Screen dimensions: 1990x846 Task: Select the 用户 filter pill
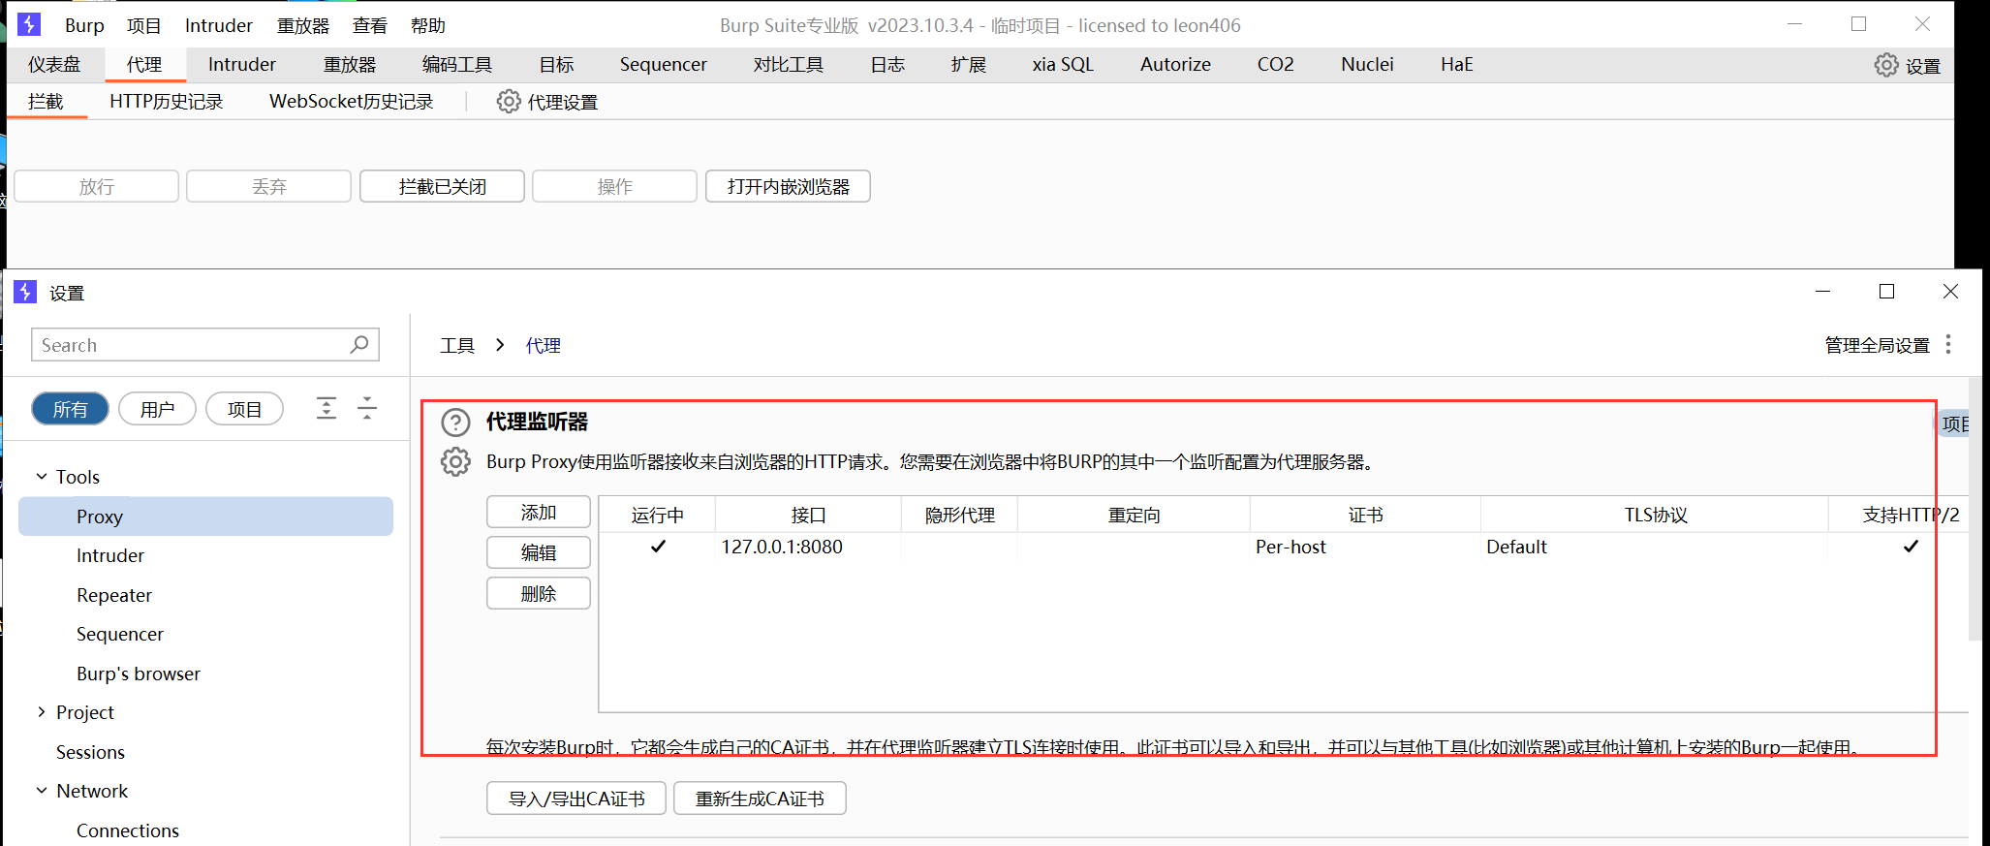coord(157,409)
